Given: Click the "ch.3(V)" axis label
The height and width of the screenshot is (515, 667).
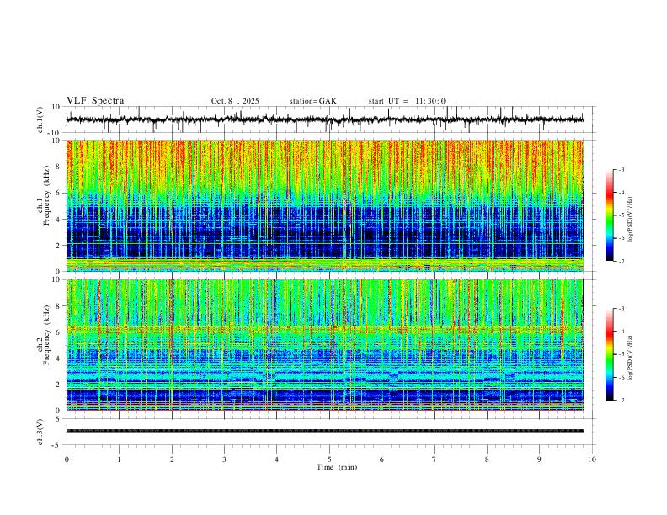Looking at the screenshot, I should (x=40, y=433).
